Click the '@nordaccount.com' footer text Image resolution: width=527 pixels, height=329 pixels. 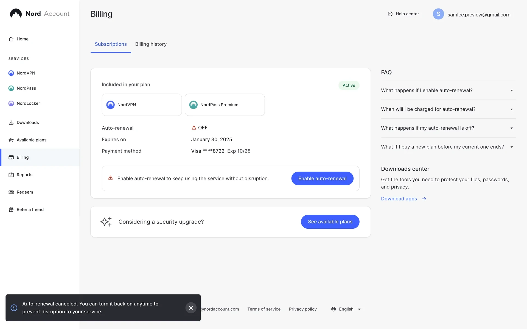tap(220, 309)
